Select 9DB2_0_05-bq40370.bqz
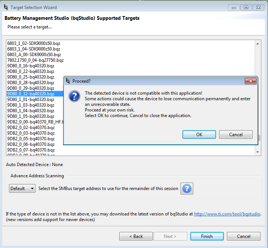268x248 pixels. [x=31, y=139]
